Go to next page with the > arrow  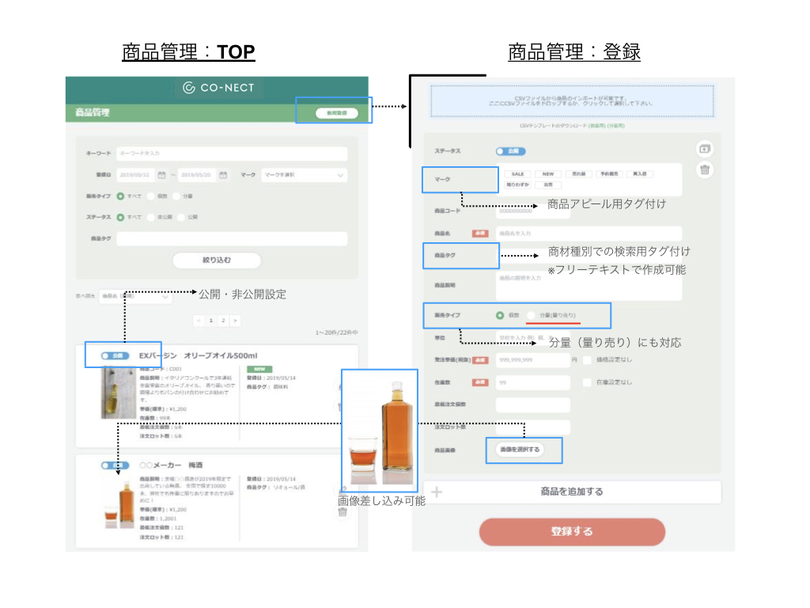[x=235, y=321]
